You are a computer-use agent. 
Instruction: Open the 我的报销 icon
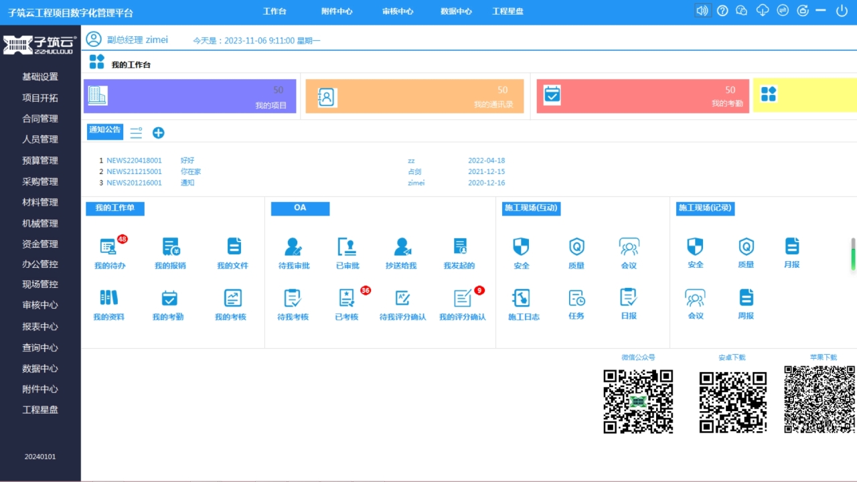(170, 247)
